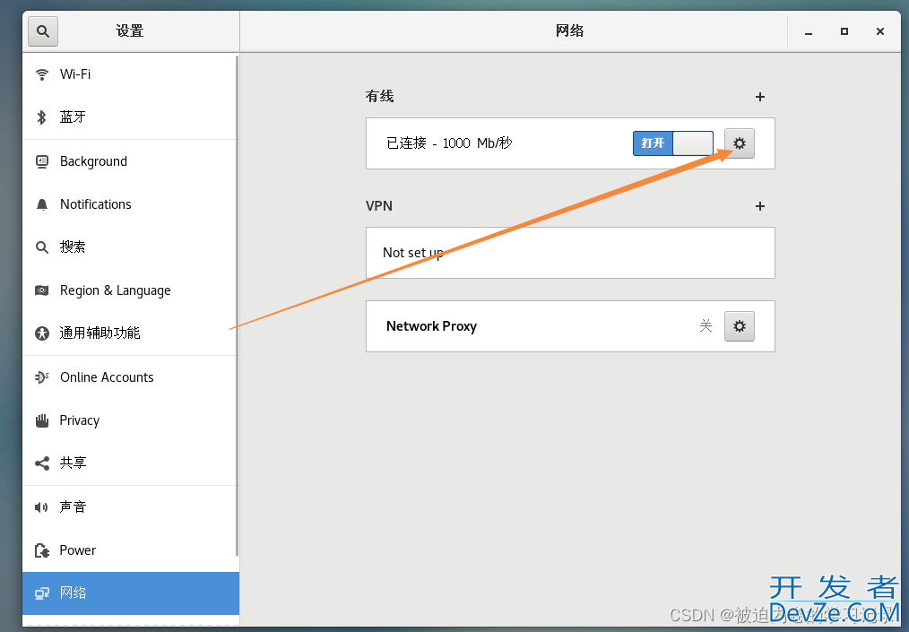Select Wi-Fi in the settings sidebar
Screen dimensions: 909x632
(131, 74)
